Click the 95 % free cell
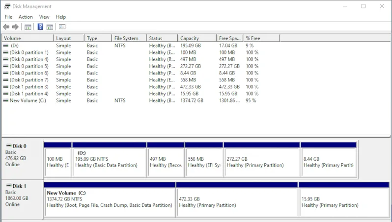 point(251,100)
